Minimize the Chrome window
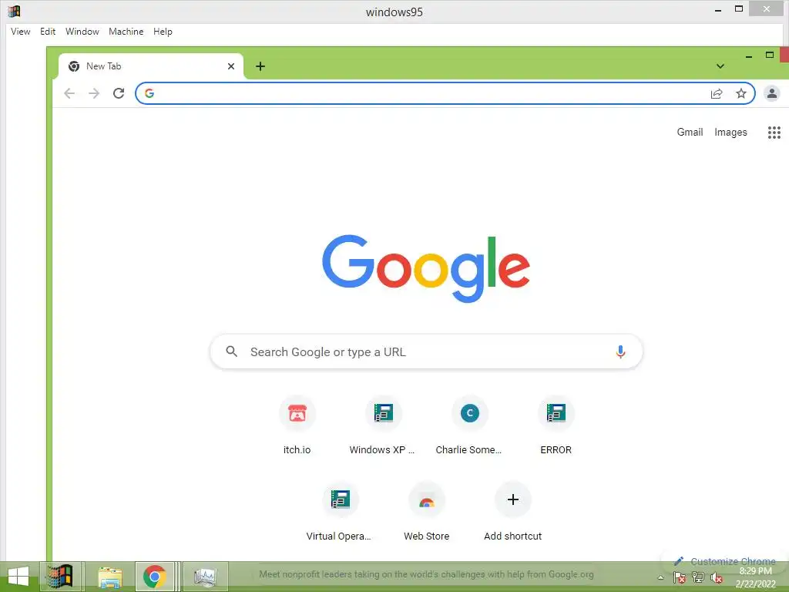The height and width of the screenshot is (592, 789). (x=749, y=57)
